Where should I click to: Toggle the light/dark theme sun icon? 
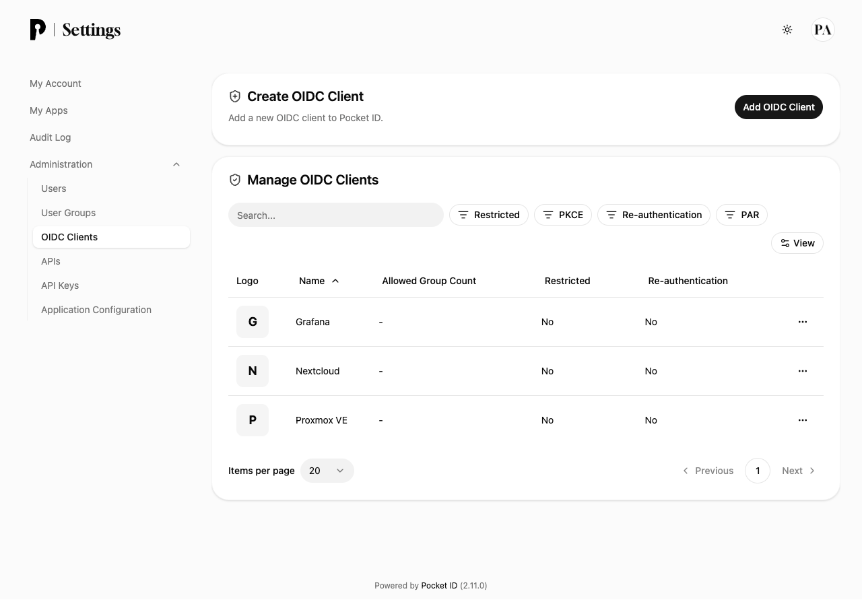click(x=787, y=30)
